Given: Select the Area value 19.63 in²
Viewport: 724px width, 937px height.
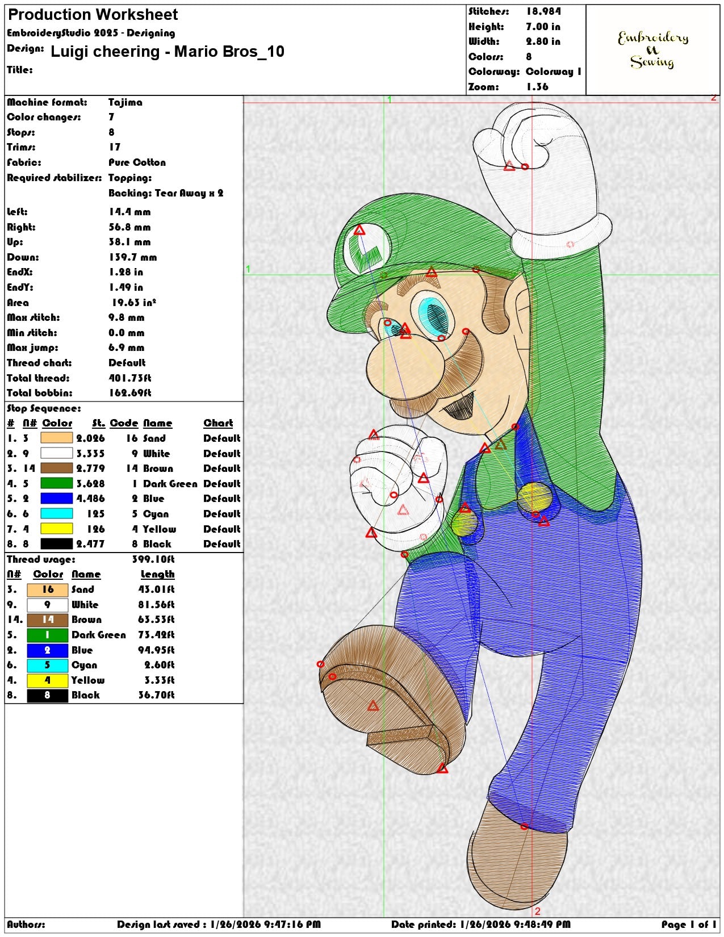Looking at the screenshot, I should point(134,302).
